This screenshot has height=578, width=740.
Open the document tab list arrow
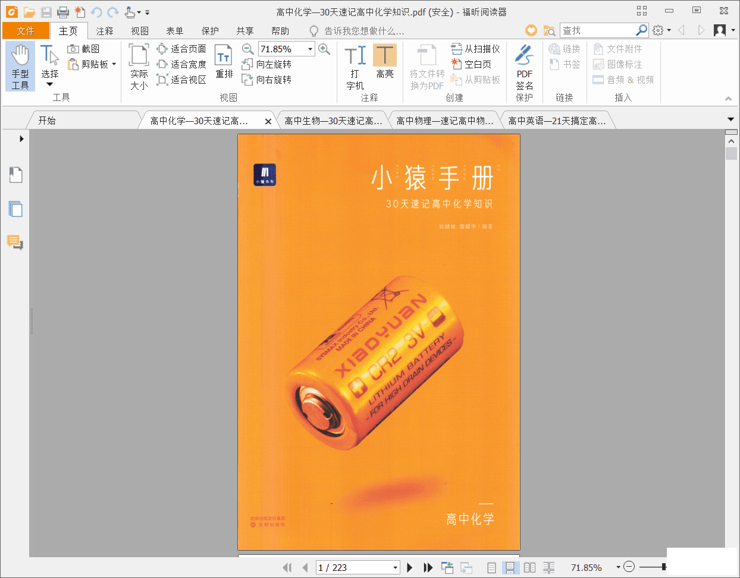(731, 119)
